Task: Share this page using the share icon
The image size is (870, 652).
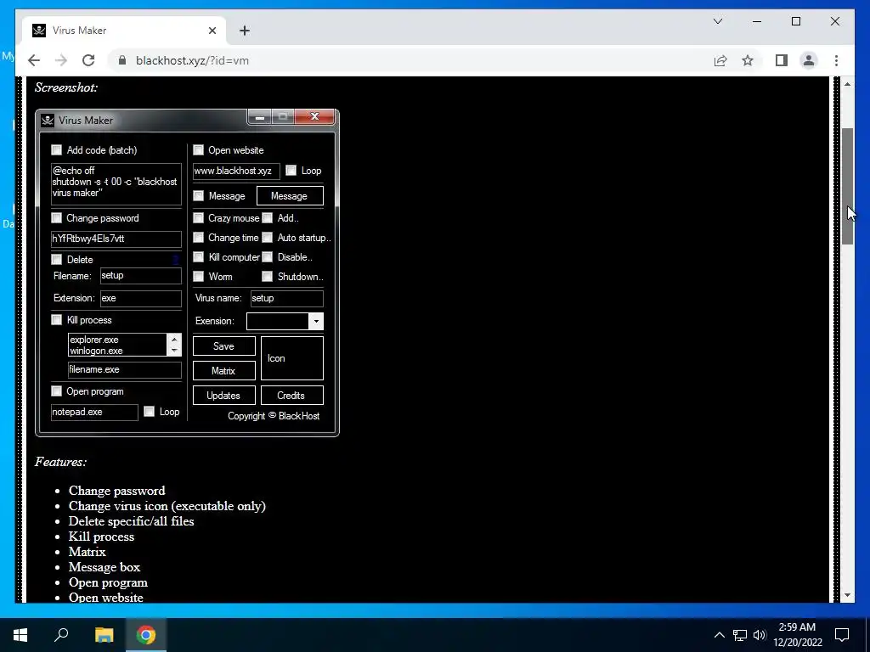Action: pyautogui.click(x=720, y=60)
